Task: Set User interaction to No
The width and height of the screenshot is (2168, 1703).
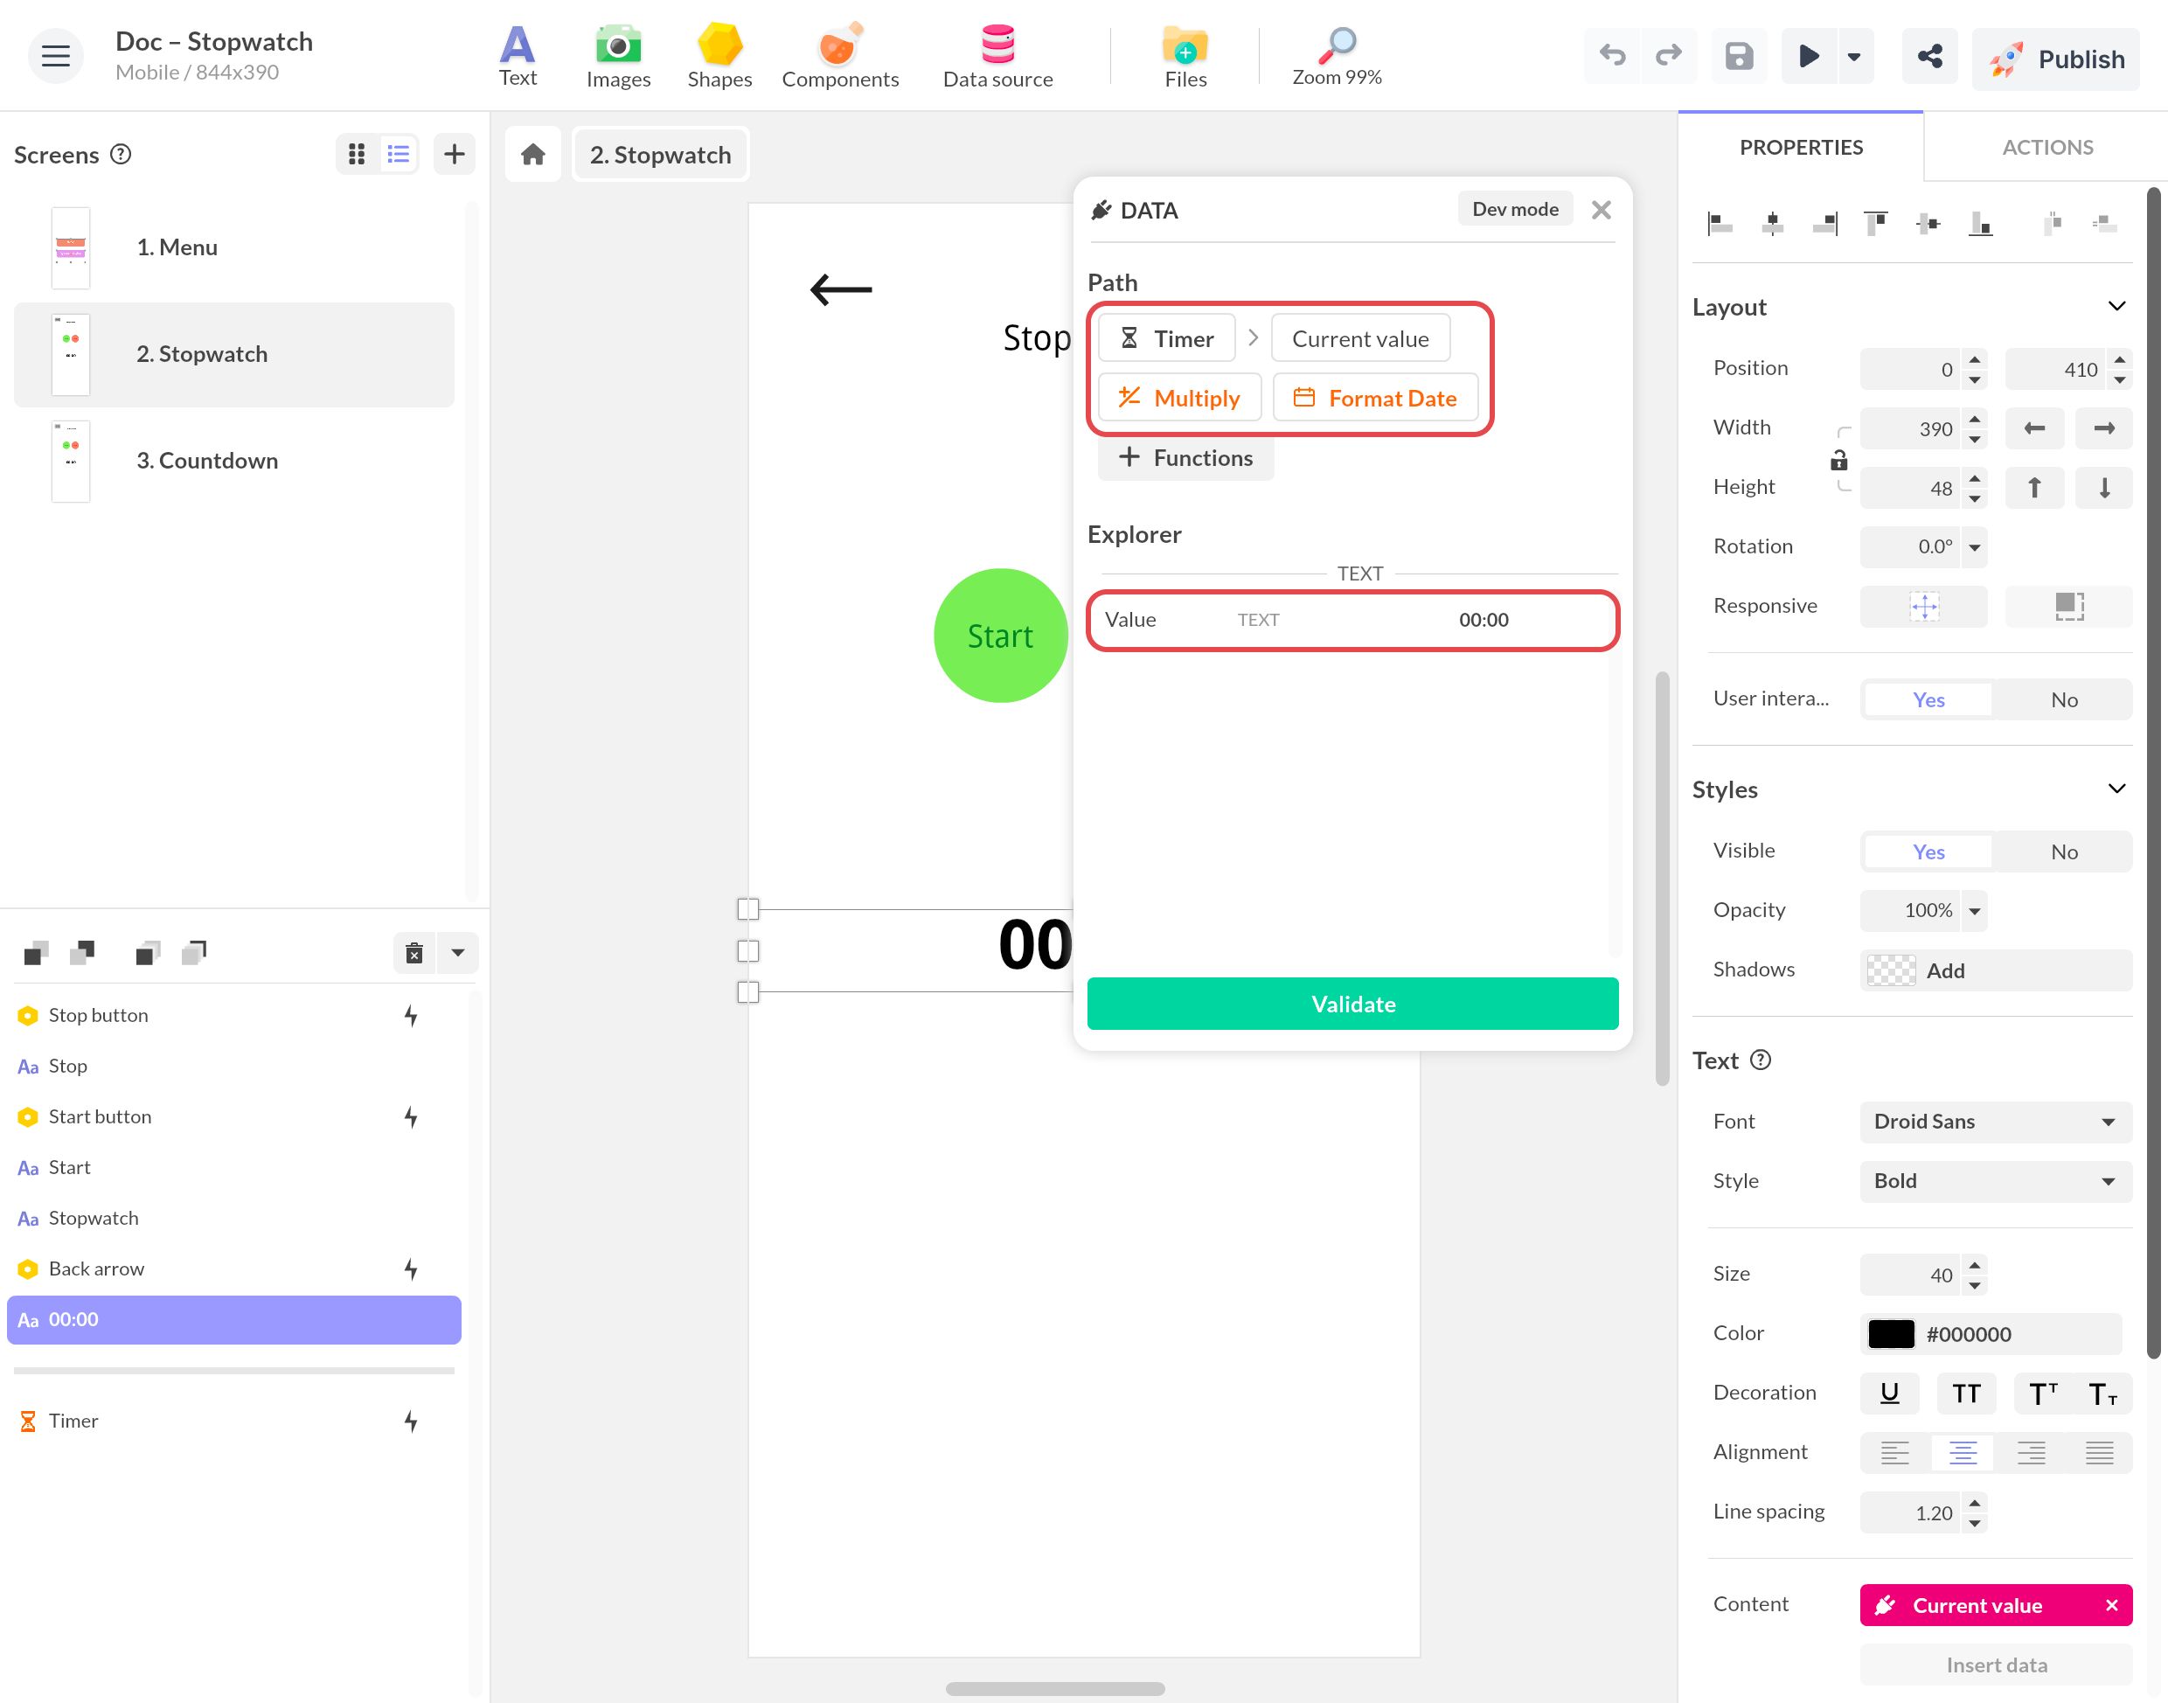Action: coord(2062,700)
